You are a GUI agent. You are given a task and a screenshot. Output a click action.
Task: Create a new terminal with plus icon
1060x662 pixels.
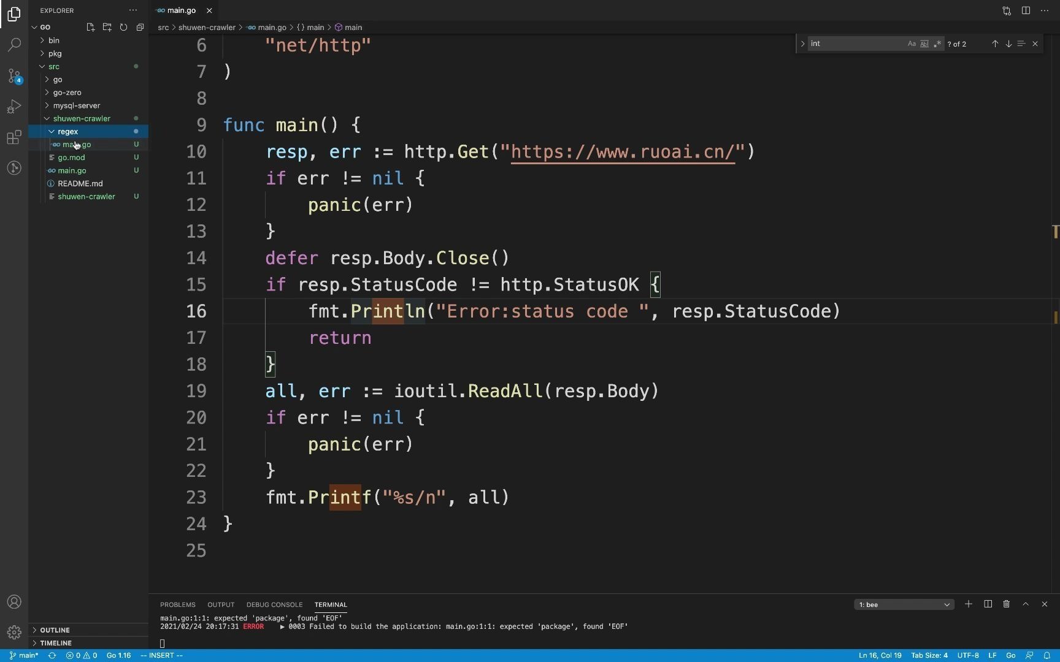coord(969,604)
